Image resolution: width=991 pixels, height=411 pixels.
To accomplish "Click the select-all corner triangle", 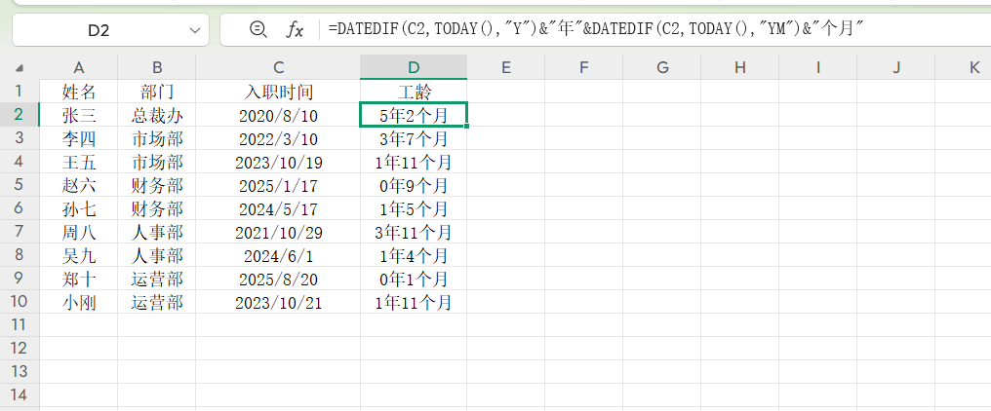I will click(20, 67).
